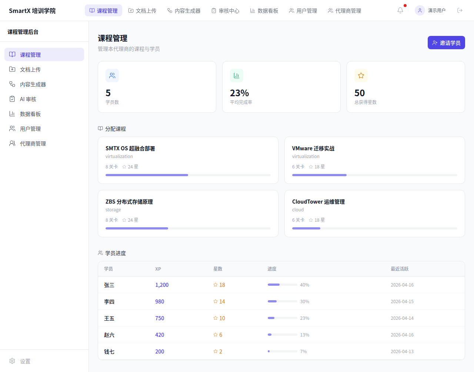474x372 pixels.
Task: Go to 审核中心 in the top navigation
Action: pyautogui.click(x=225, y=11)
